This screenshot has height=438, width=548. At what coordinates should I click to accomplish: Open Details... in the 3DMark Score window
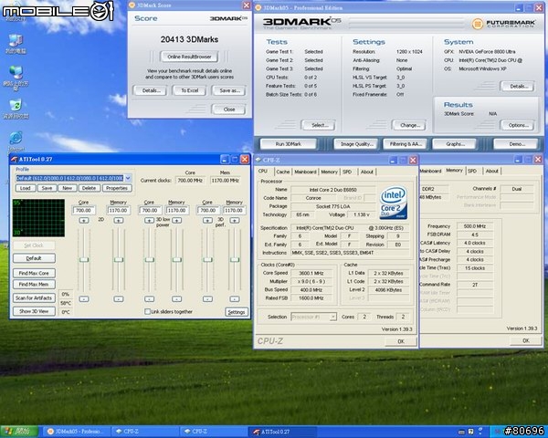tap(151, 90)
